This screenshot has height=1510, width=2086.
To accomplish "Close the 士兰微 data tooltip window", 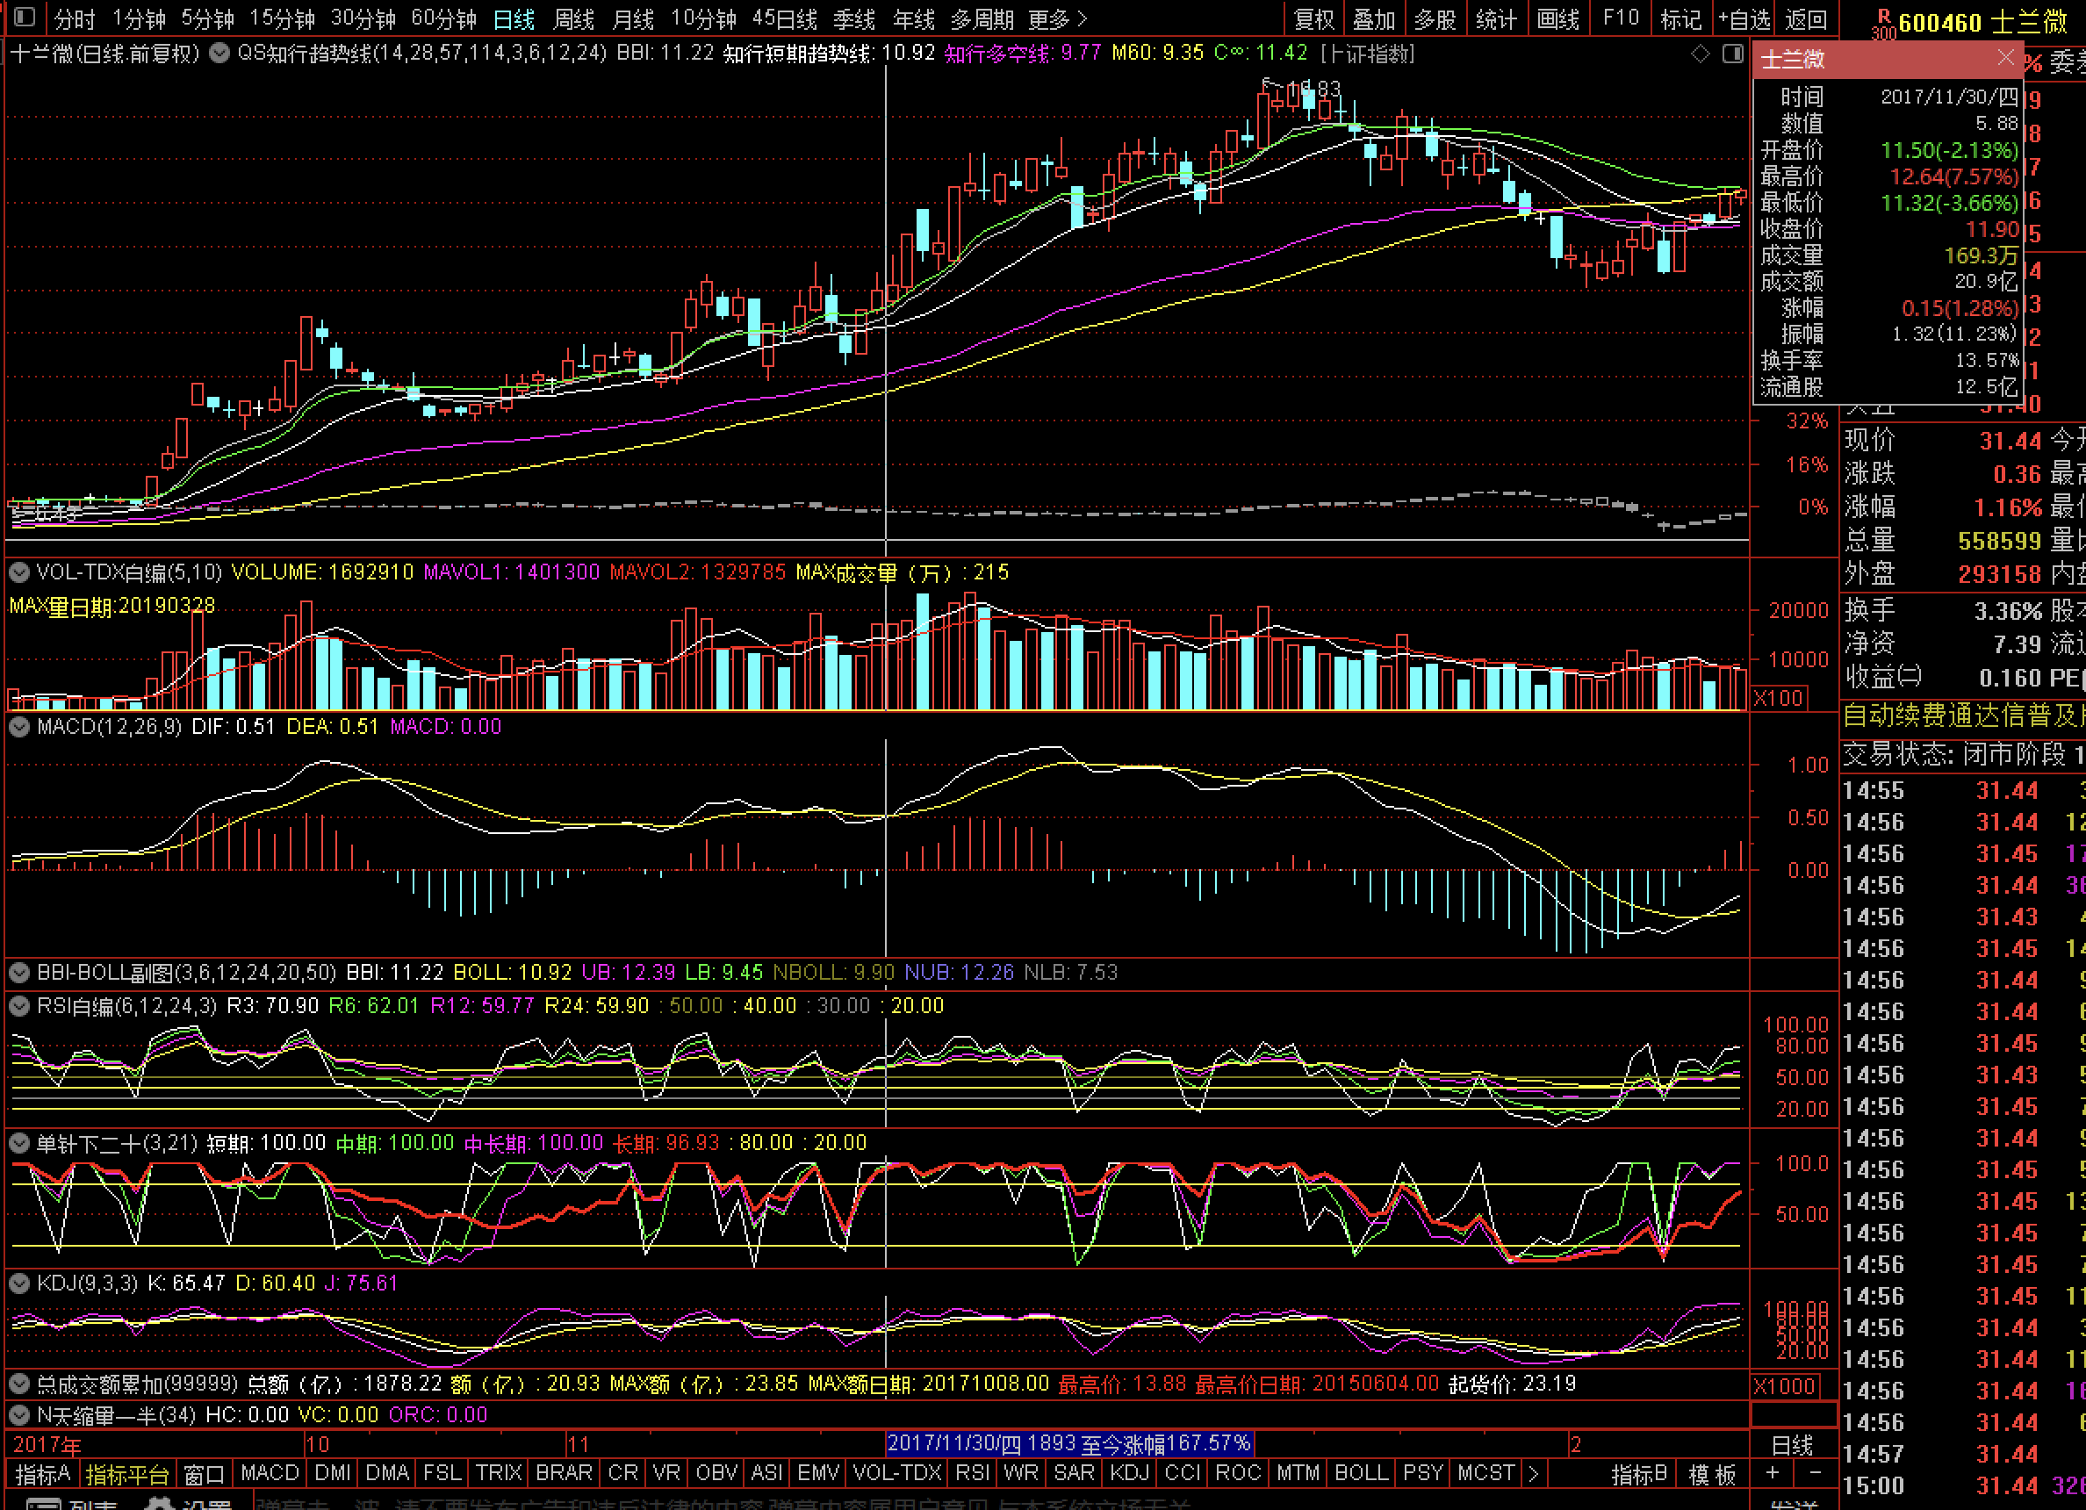I will [x=2006, y=59].
